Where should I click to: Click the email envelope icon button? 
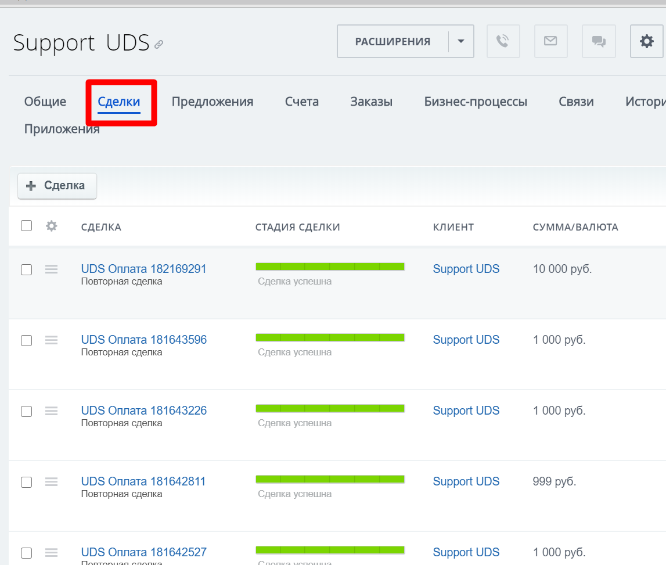click(550, 41)
